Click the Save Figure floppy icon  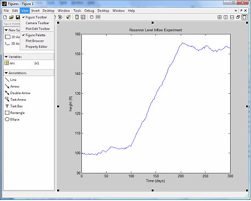(18, 17)
